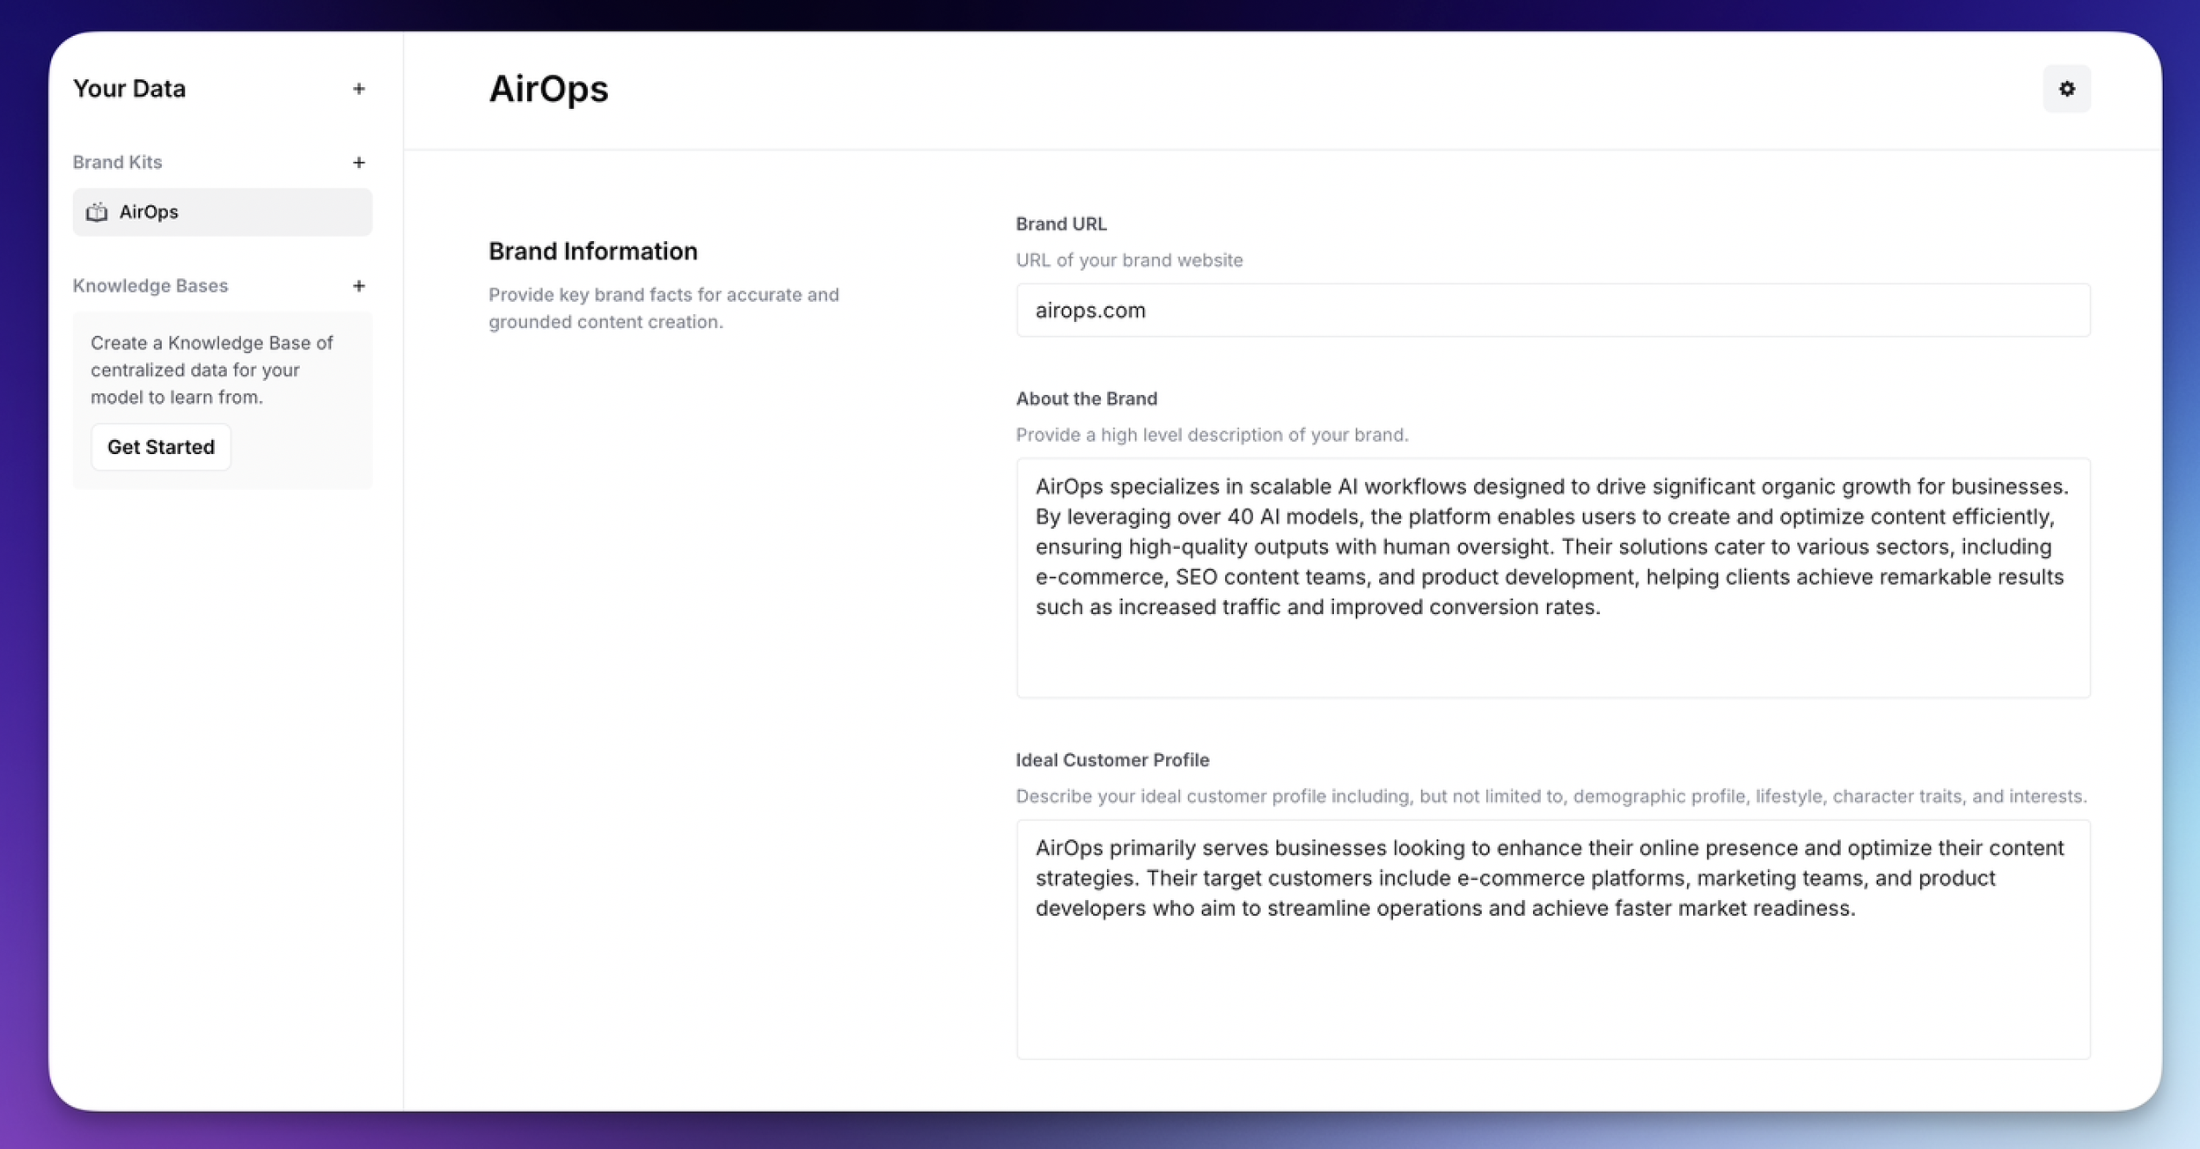Click into the Brand URL input field
Screen dimensions: 2200x1149
click(x=1552, y=311)
